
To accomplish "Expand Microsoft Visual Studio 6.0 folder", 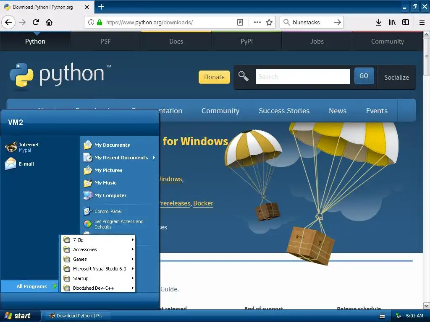I will 98,269.
